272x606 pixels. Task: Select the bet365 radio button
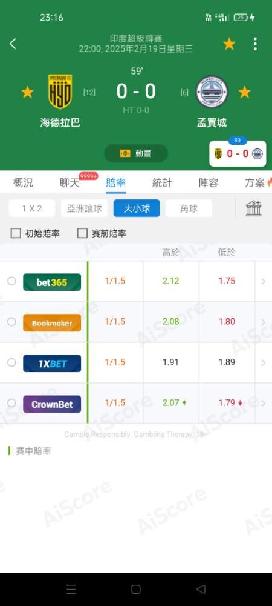click(x=11, y=281)
